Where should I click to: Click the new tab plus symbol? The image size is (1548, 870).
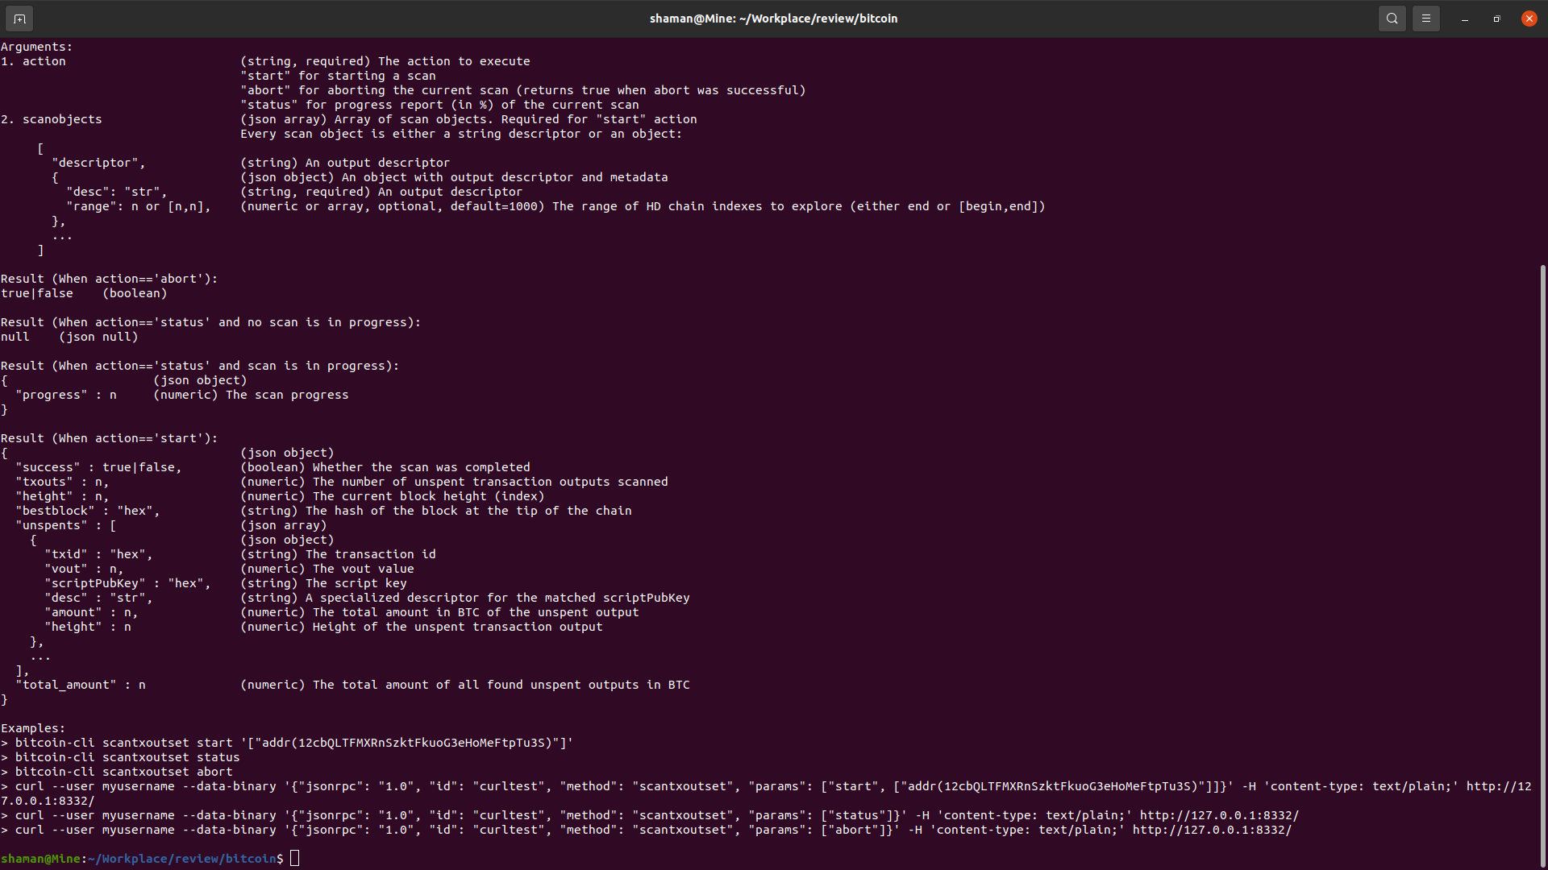(19, 18)
